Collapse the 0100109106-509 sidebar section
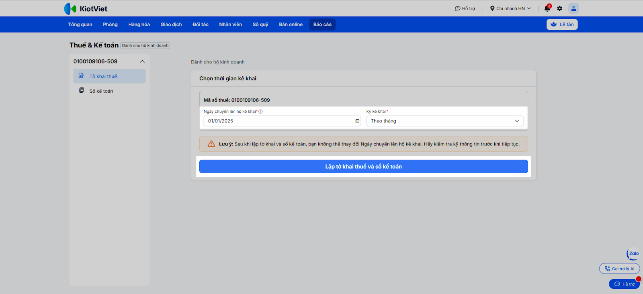 tap(142, 61)
